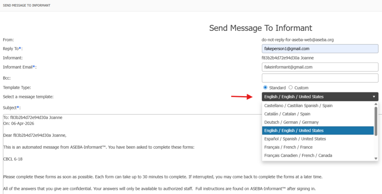
Task: Click the Send Message To Informant heading
Action: 260,28
